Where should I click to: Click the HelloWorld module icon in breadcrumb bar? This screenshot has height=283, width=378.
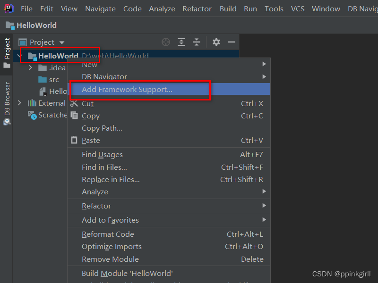[10, 25]
